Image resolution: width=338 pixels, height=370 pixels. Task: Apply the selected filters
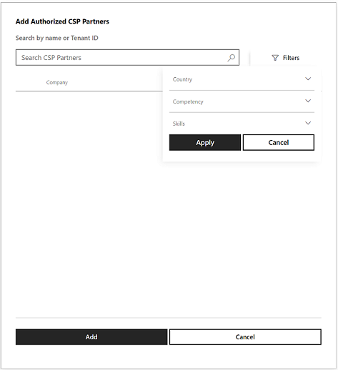pos(205,142)
